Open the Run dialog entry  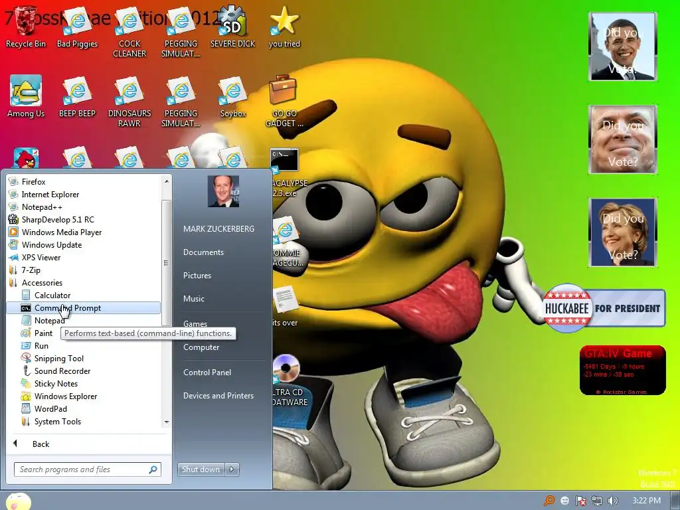41,345
